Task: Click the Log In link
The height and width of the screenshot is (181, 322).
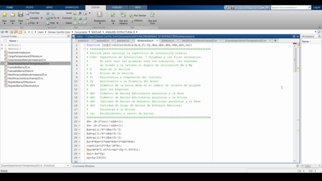Action: coord(316,8)
